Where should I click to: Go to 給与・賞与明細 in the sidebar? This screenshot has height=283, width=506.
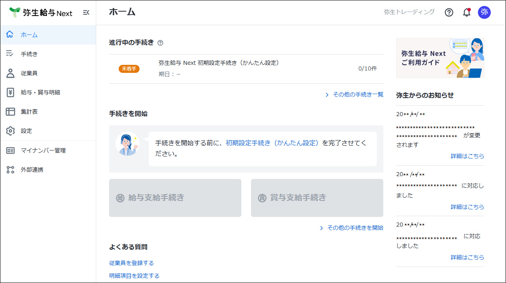pos(48,92)
